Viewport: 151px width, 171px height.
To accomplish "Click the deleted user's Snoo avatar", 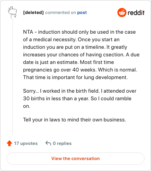I will [12, 12].
